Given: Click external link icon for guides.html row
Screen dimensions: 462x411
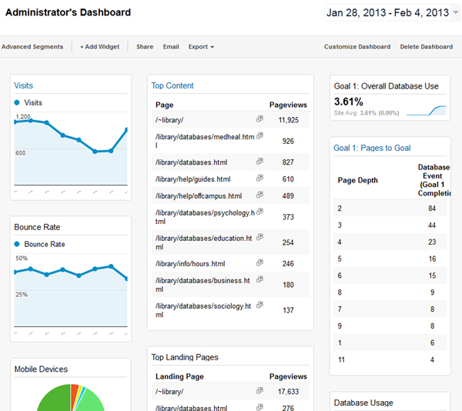Looking at the screenshot, I should (x=259, y=179).
